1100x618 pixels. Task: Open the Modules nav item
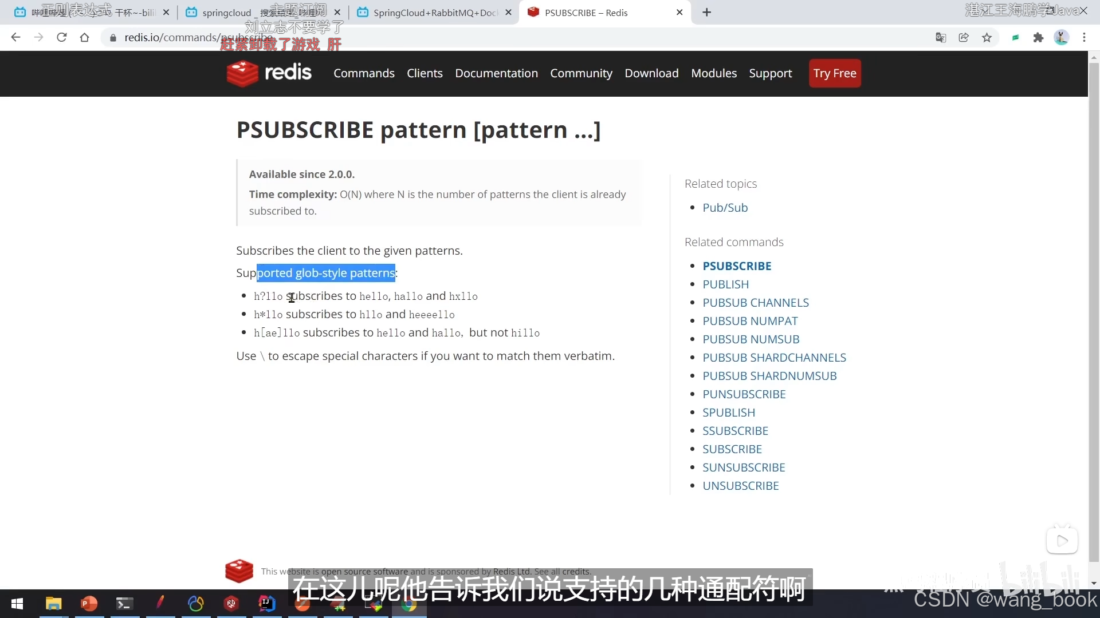coord(714,73)
